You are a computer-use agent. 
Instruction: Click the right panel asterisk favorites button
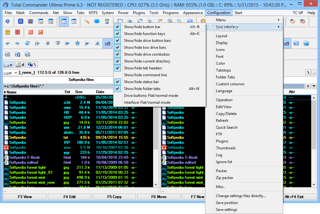(x=308, y=86)
